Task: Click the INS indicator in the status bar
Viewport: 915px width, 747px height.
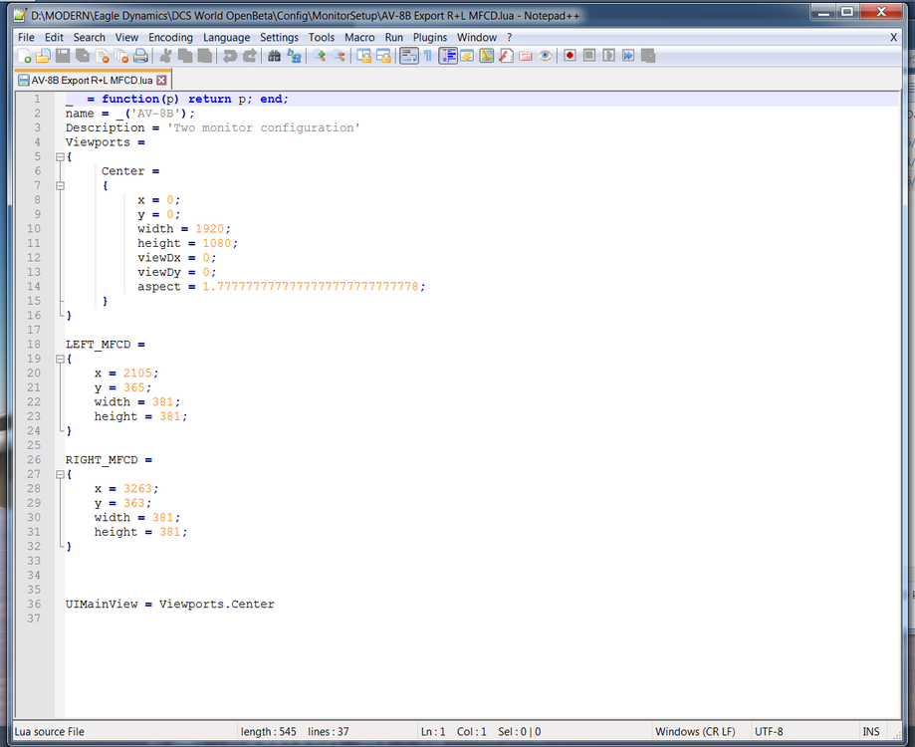Action: pyautogui.click(x=870, y=731)
